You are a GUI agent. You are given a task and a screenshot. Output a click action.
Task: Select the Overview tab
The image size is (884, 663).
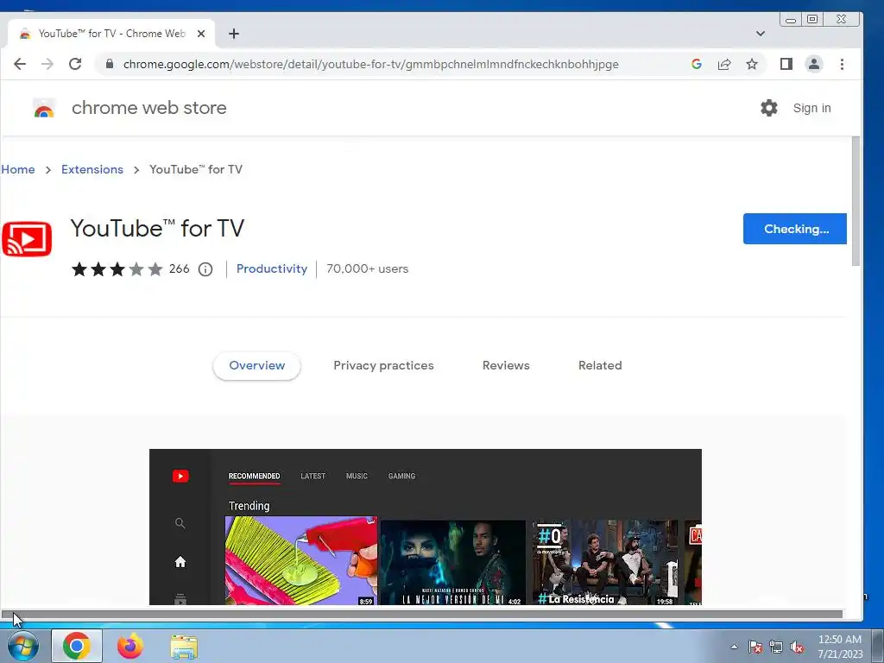(256, 366)
